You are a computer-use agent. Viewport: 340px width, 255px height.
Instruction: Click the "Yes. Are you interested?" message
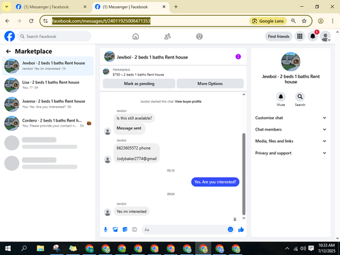coord(215,182)
